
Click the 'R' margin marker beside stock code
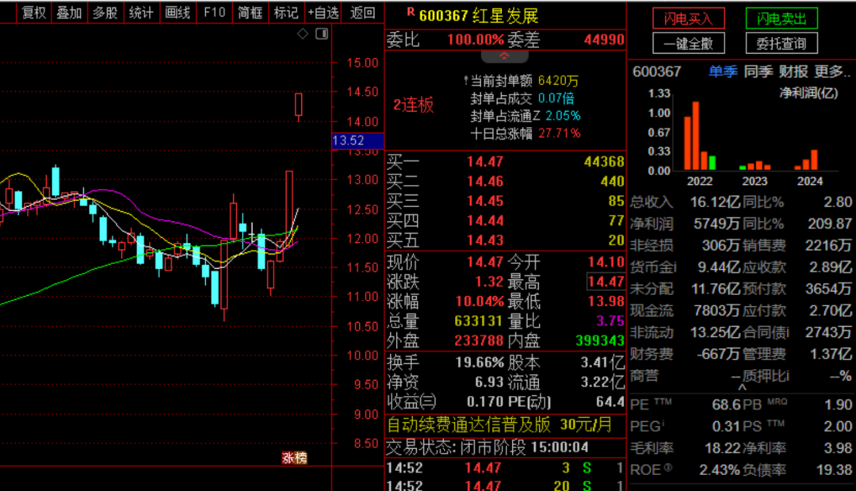[411, 12]
